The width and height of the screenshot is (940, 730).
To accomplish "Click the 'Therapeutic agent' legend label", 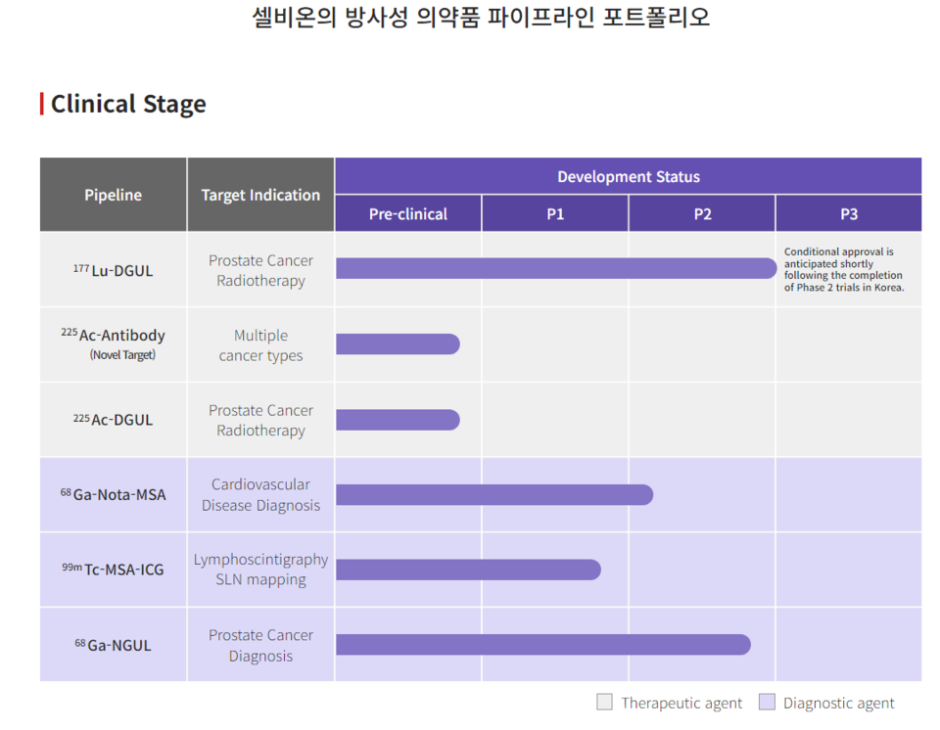I will click(681, 703).
